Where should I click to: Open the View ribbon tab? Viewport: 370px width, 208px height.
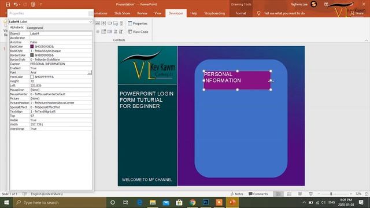tap(158, 13)
